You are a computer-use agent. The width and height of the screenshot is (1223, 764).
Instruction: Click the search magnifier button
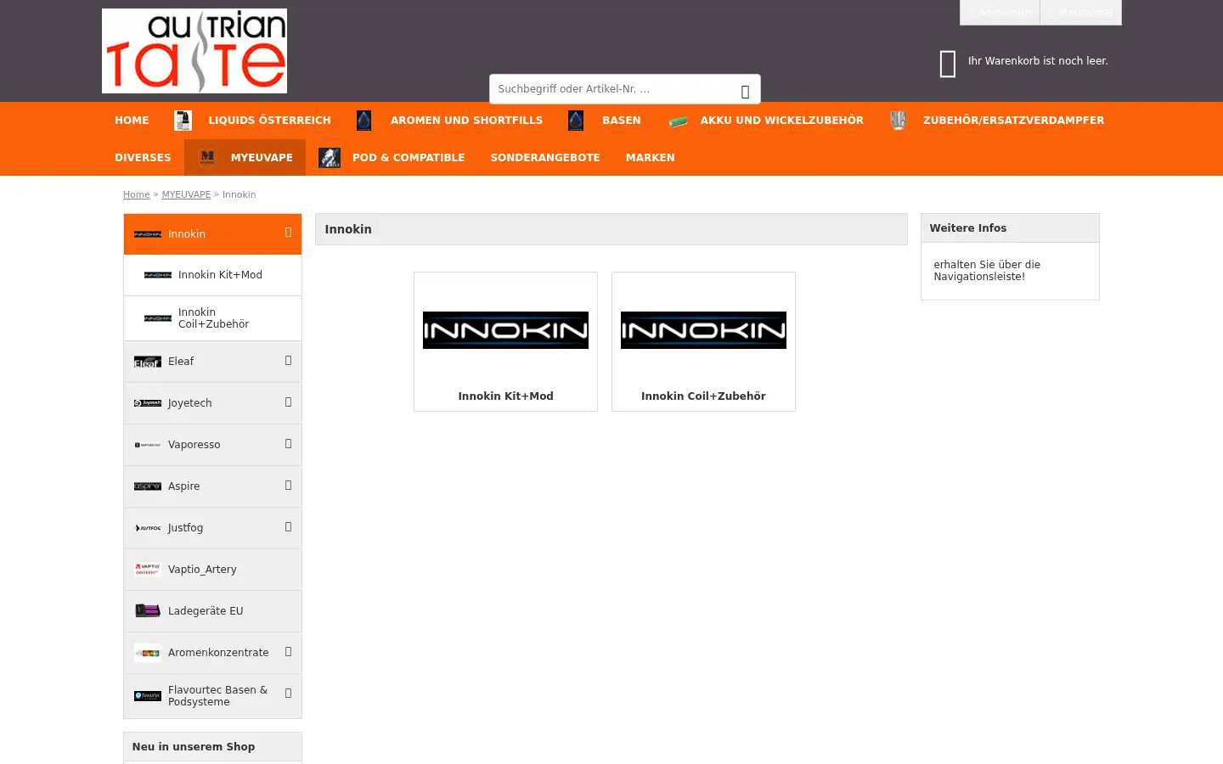tap(745, 90)
